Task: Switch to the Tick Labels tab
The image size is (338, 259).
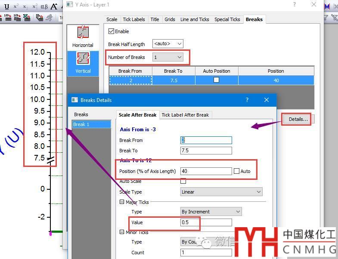Action: click(x=133, y=19)
